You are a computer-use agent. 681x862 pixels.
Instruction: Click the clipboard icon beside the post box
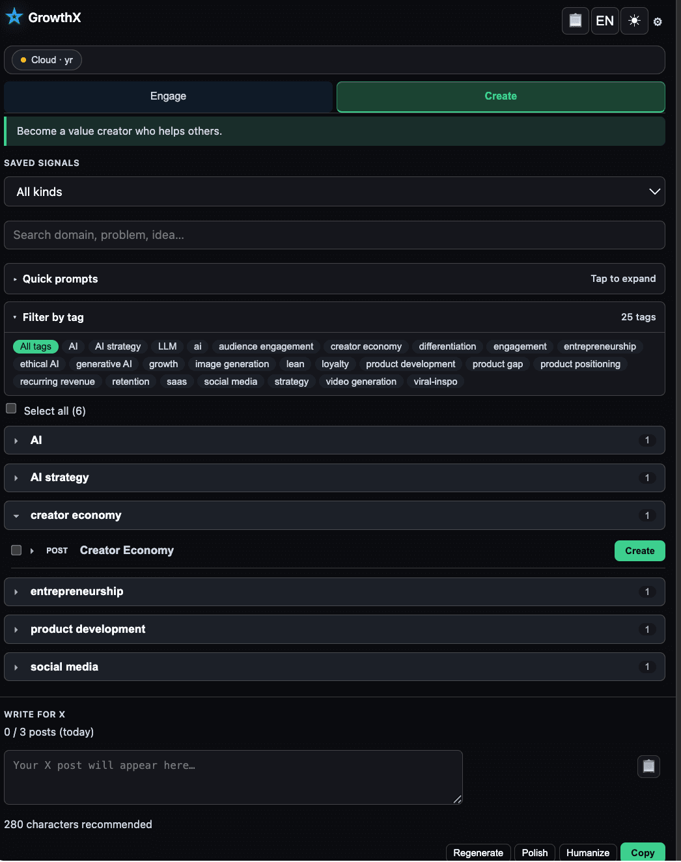(x=648, y=766)
